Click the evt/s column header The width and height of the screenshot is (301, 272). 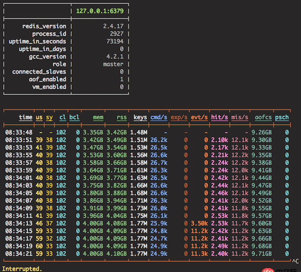tap(199, 117)
